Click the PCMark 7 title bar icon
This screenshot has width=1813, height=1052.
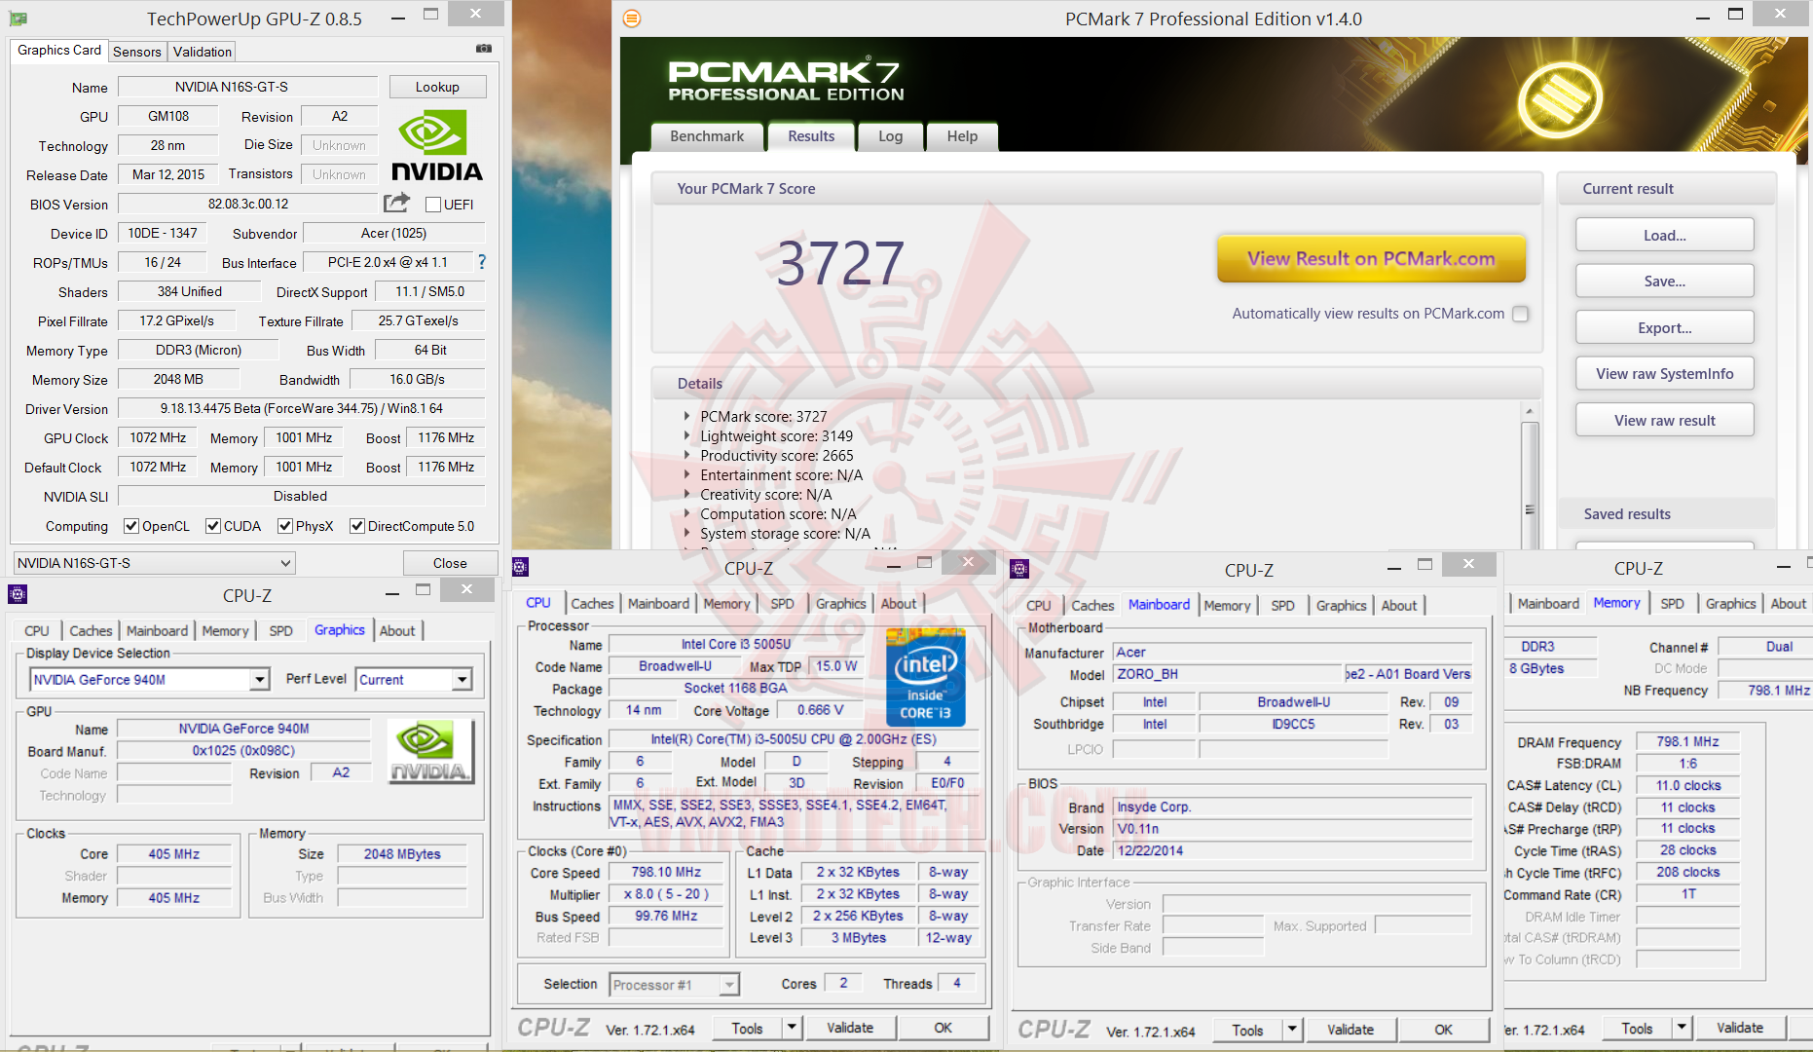point(632,19)
